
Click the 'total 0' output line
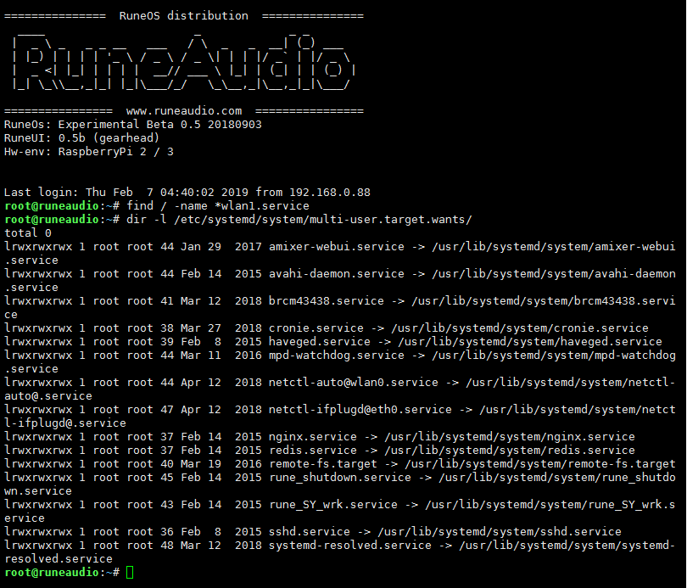click(28, 233)
